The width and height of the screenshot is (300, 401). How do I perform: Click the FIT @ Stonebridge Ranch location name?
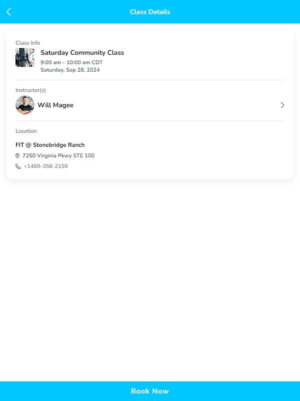tap(50, 145)
